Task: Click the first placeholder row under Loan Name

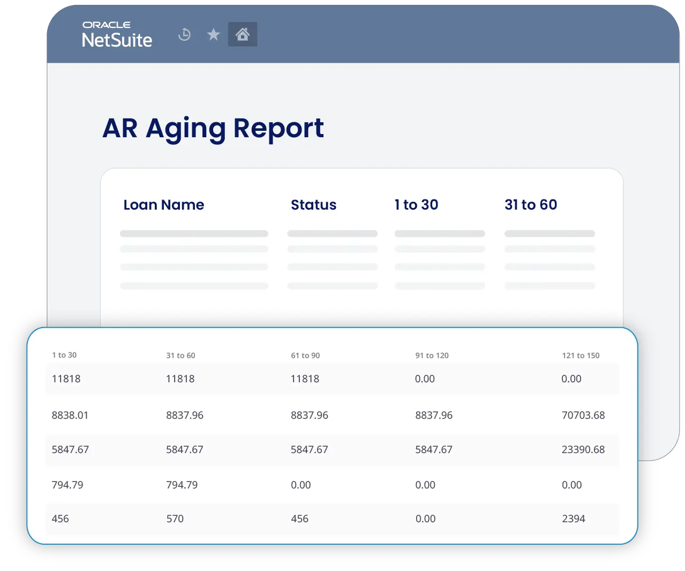Action: [x=194, y=234]
